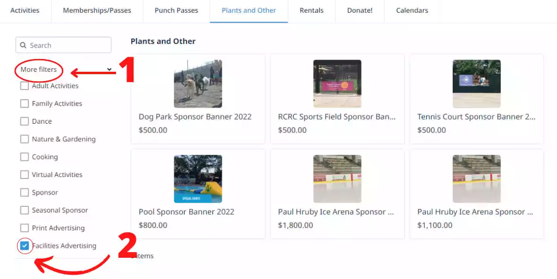557x279 pixels.
Task: Enable the Seasonal Sponsor checkbox
Action: [x=25, y=210]
